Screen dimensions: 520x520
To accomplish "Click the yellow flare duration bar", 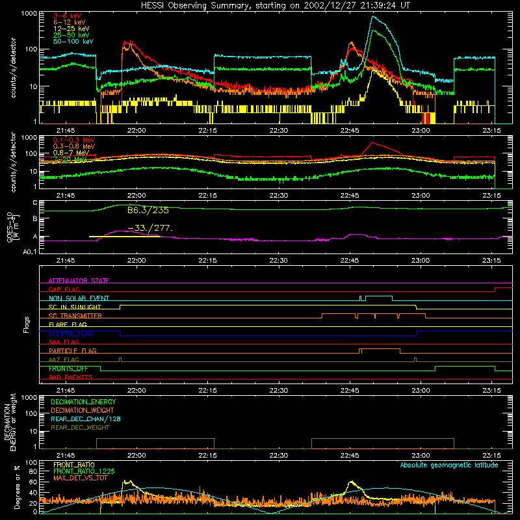I will tap(125, 237).
